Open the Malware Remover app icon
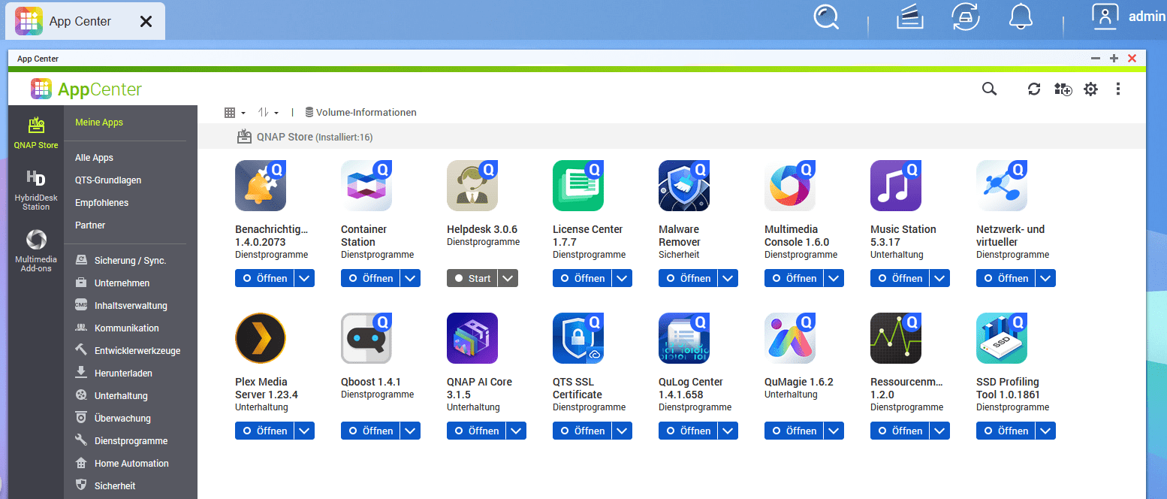The width and height of the screenshot is (1167, 499). [684, 186]
